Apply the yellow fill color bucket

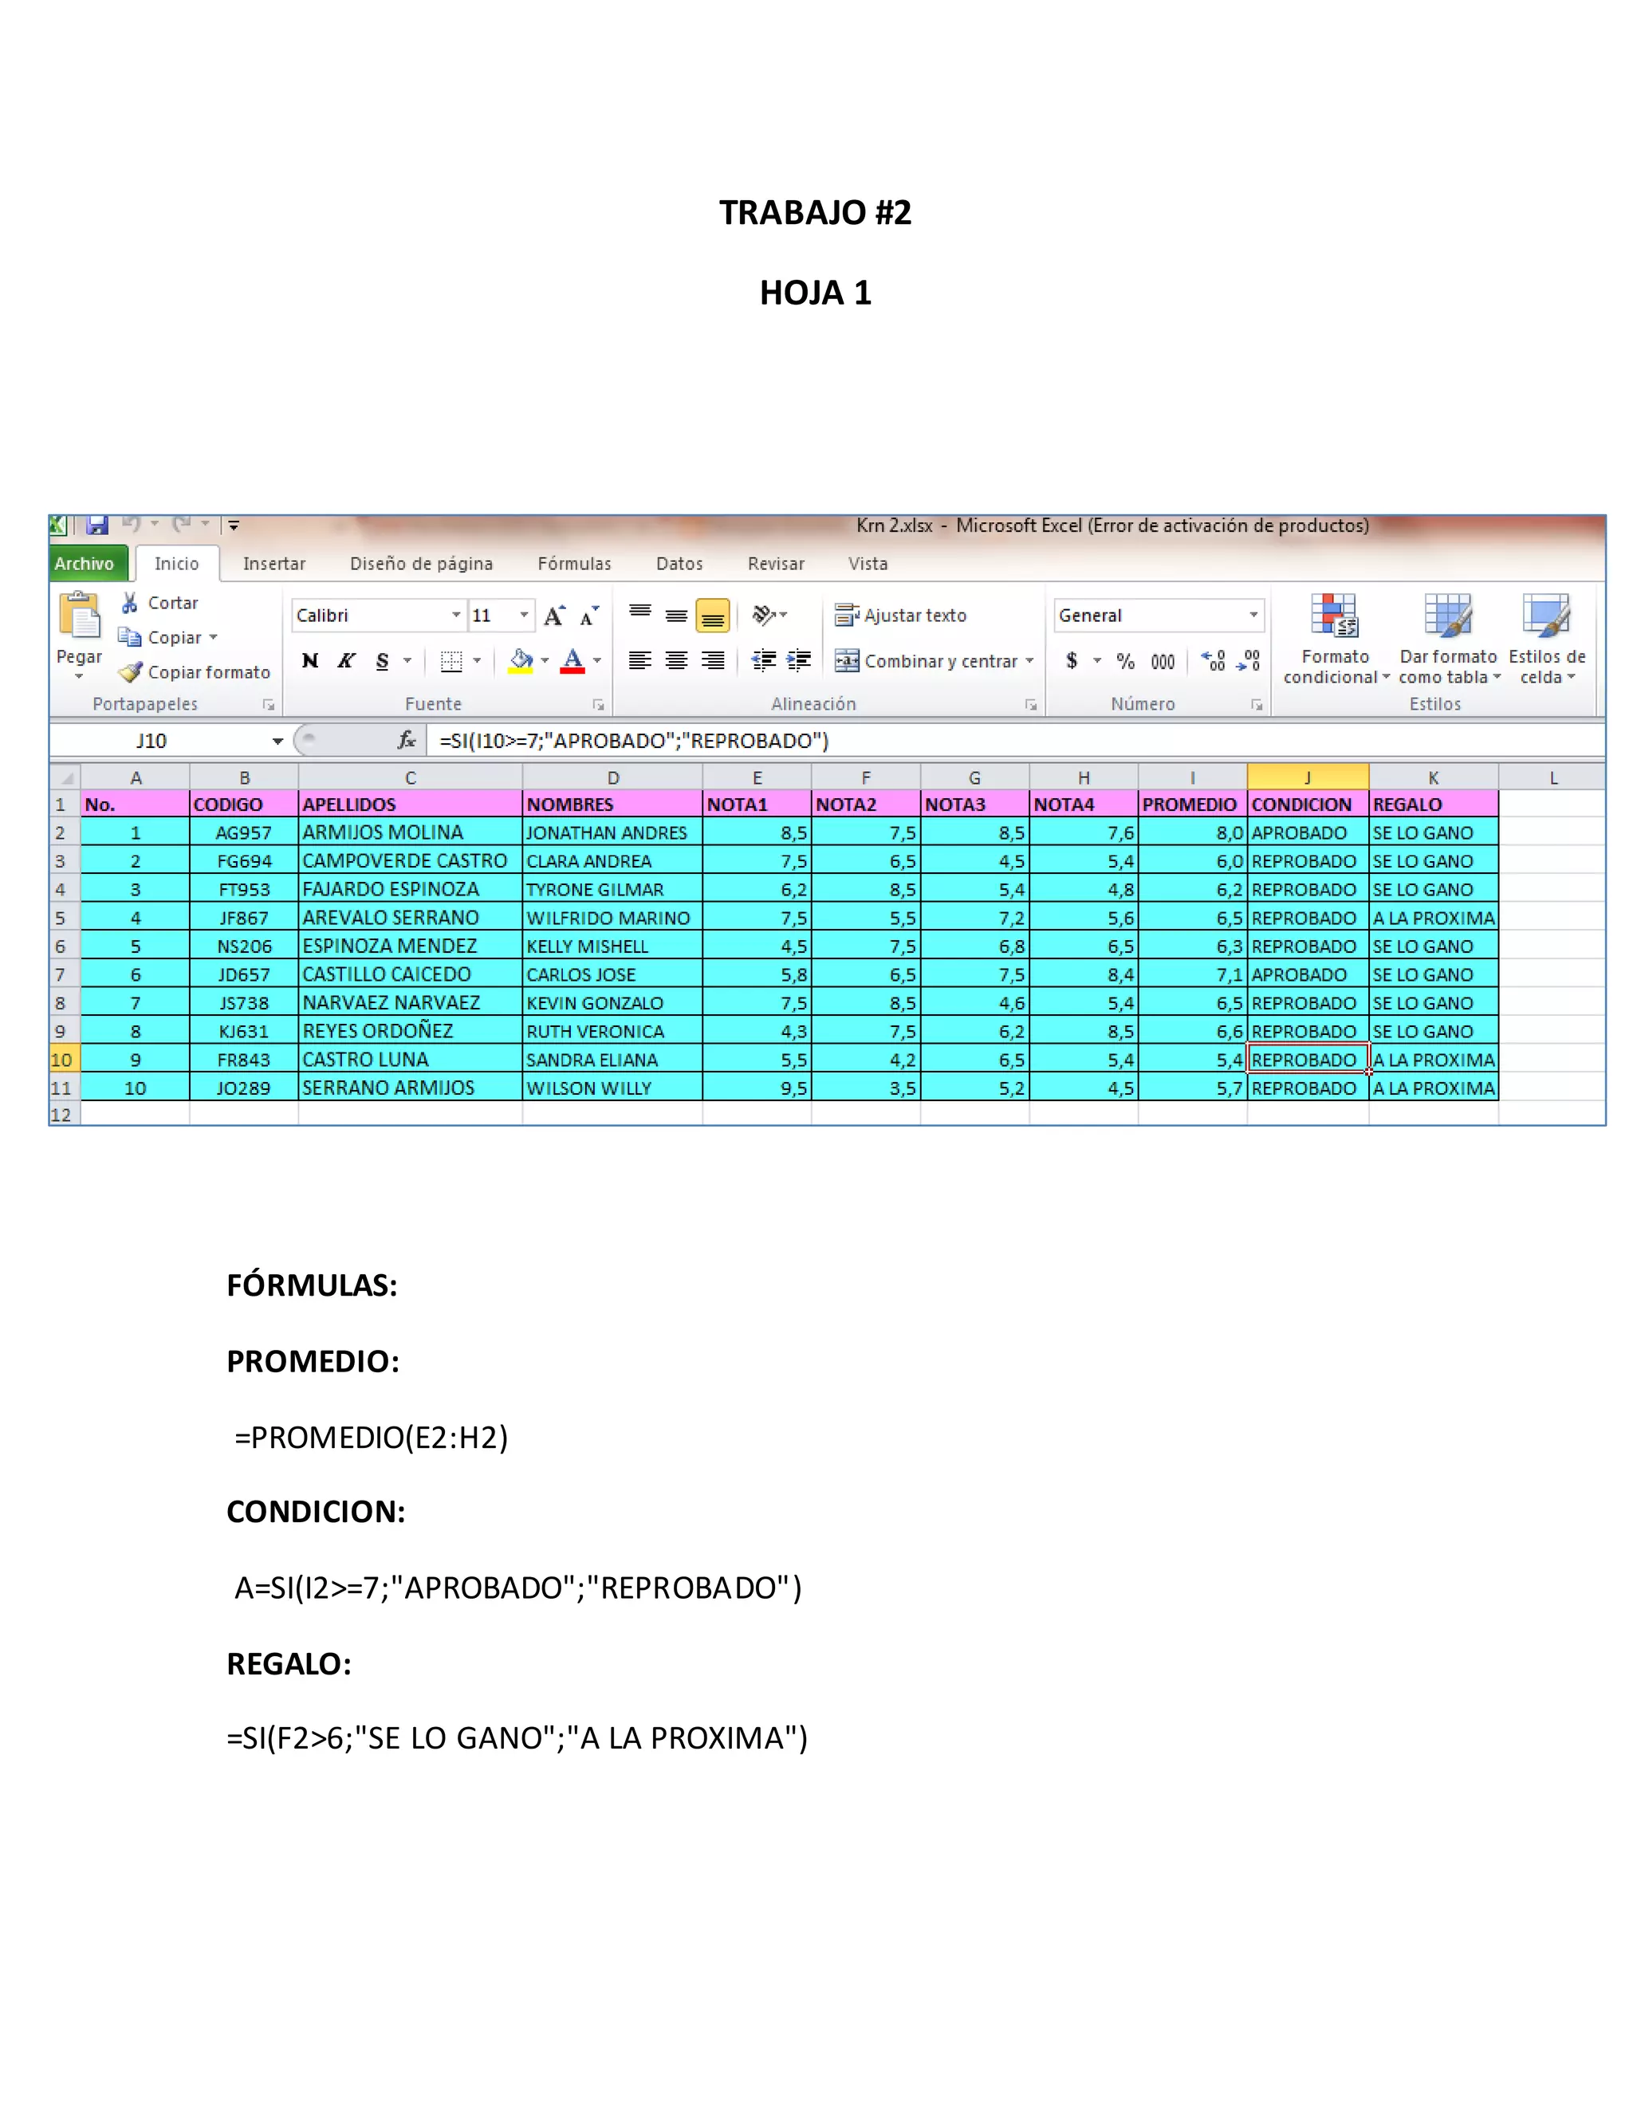(x=521, y=661)
